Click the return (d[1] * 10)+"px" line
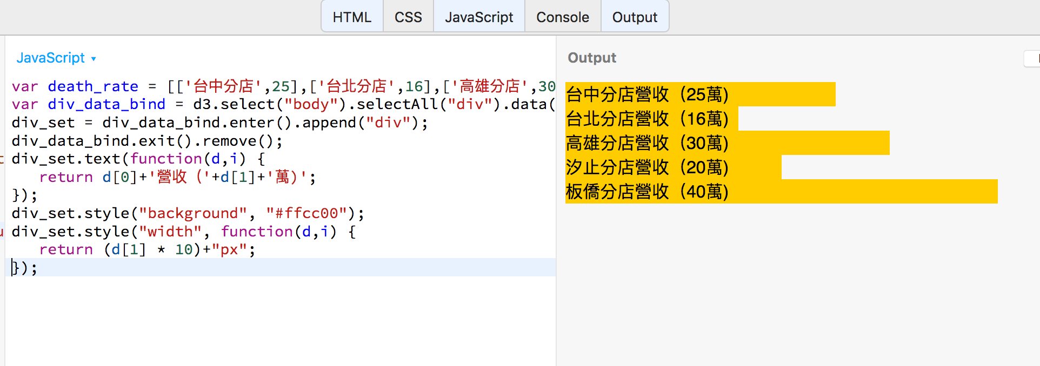The width and height of the screenshot is (1040, 366). click(x=147, y=249)
